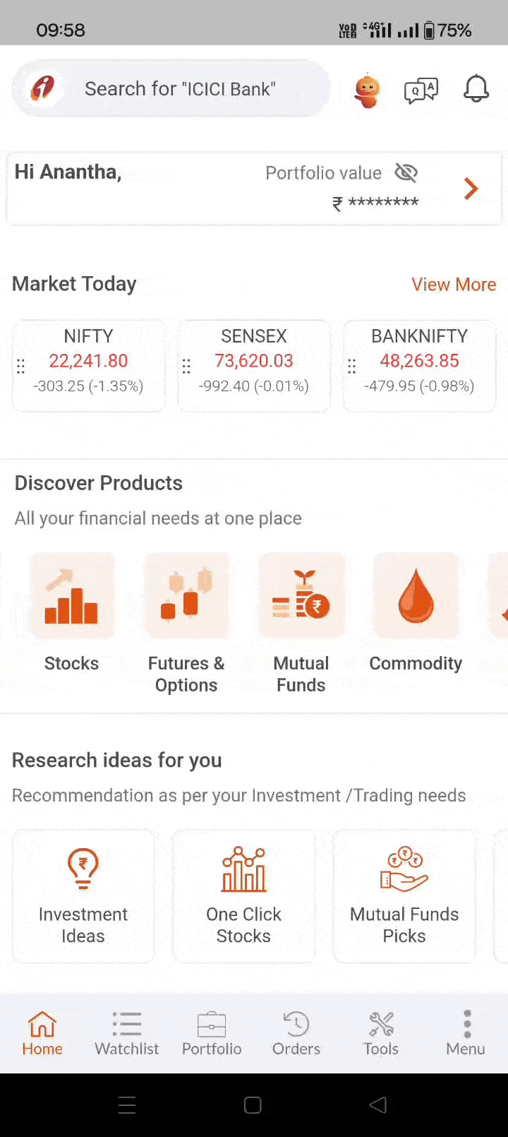Viewport: 508px width, 1137px height.
Task: Open the notifications bell
Action: tap(476, 89)
